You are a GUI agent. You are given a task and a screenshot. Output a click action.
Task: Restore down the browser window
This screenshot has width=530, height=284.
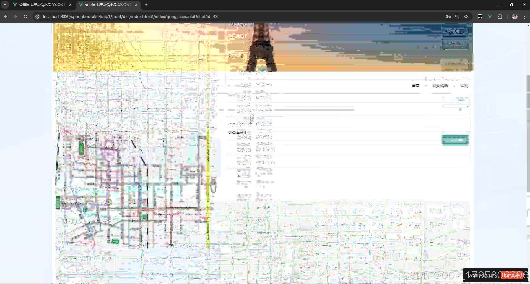[512, 5]
